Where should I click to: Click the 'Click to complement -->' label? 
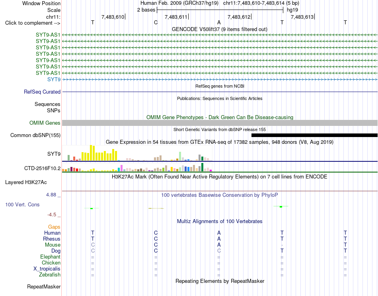coord(33,23)
